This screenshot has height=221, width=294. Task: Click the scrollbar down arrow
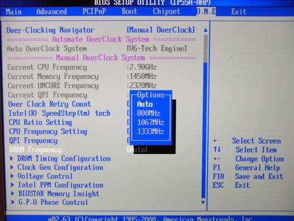tap(203, 202)
